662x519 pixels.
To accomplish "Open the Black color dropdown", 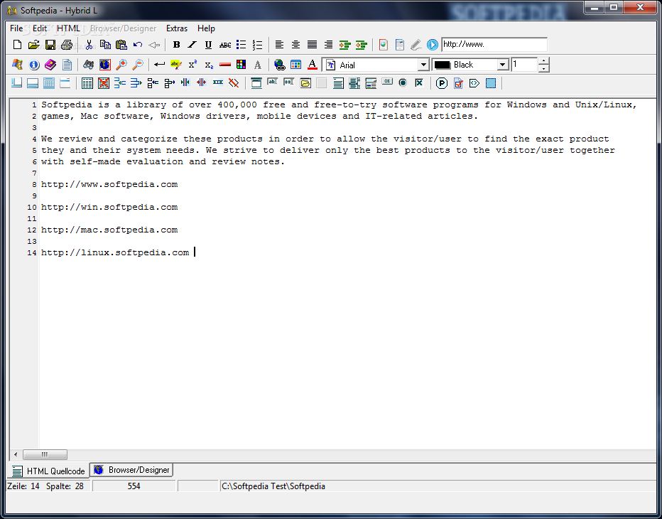I will coord(502,65).
